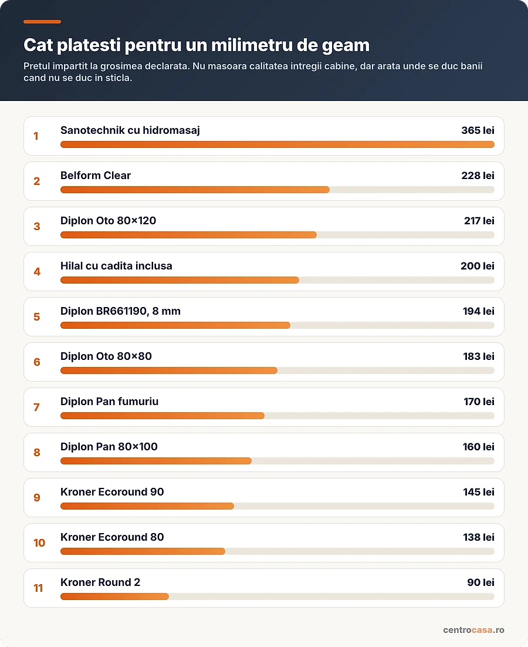
Task: Select the 160 lei price label
Action: point(478,446)
